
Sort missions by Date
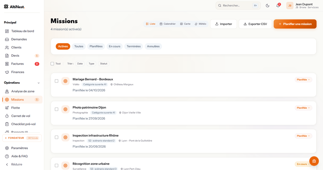(80, 64)
